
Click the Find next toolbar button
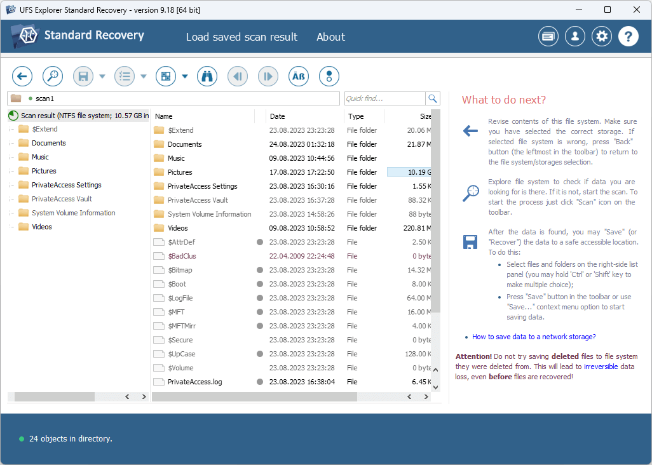268,76
